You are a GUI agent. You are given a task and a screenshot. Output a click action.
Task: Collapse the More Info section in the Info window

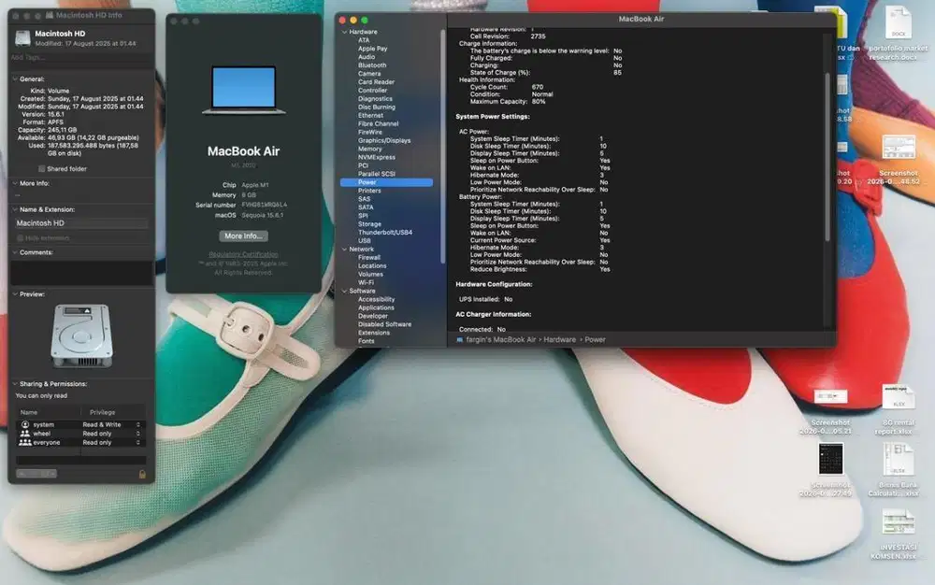[x=15, y=183]
